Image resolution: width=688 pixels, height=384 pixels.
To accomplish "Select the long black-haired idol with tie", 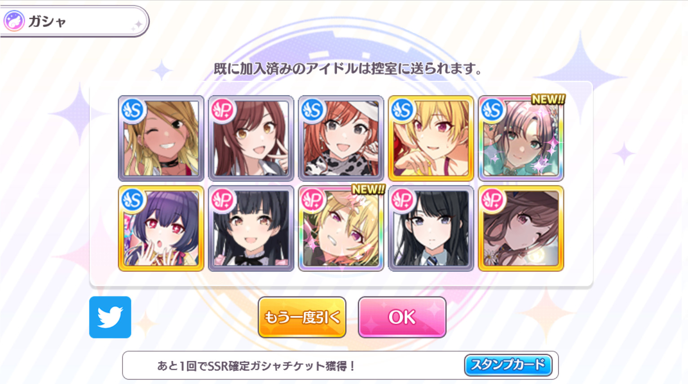I will pos(431,228).
